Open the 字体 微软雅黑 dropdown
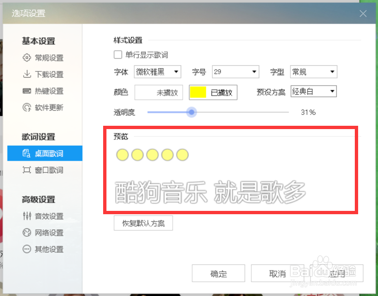378x296 pixels. pyautogui.click(x=158, y=71)
